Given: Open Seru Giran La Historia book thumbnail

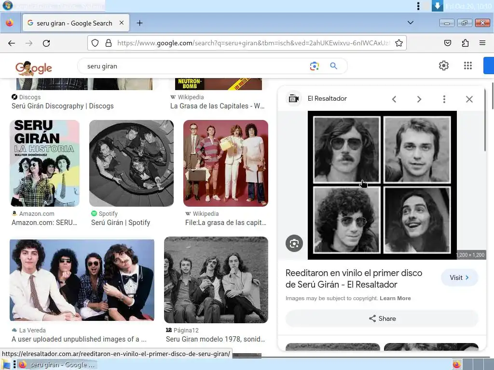Looking at the screenshot, I should (x=44, y=163).
